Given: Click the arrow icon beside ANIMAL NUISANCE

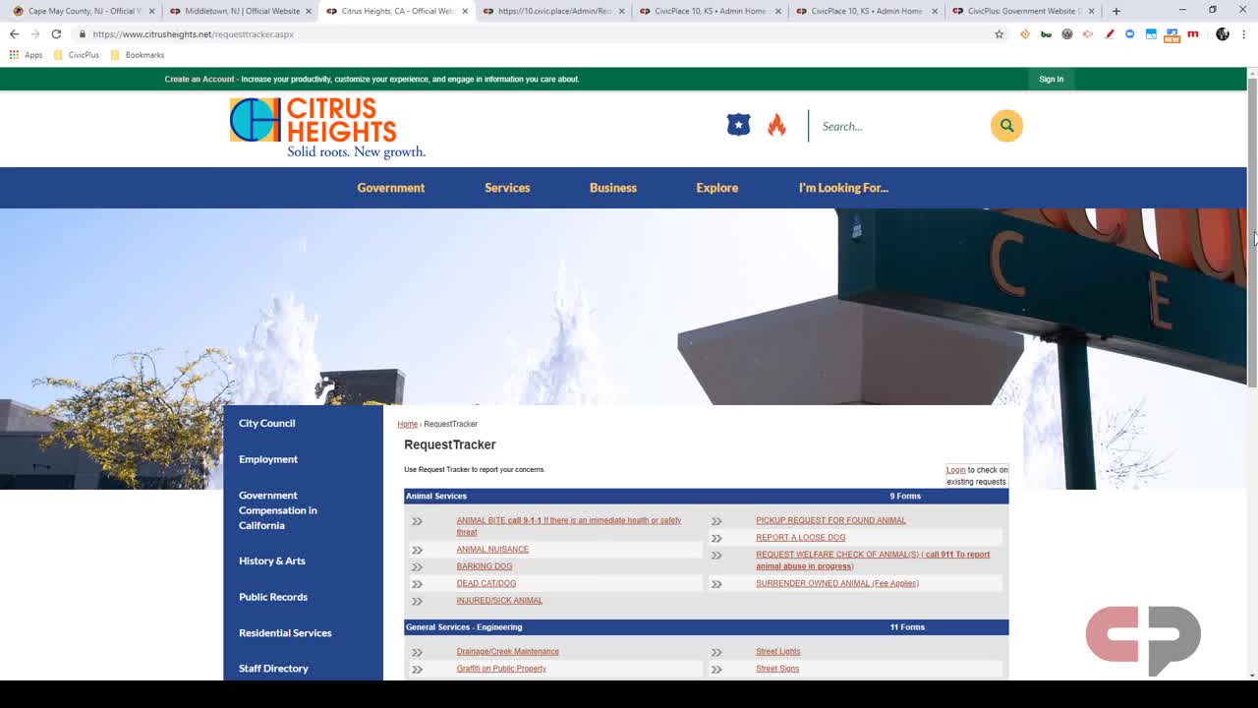Looking at the screenshot, I should click(417, 550).
